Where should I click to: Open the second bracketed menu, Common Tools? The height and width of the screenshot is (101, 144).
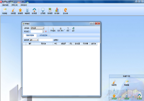tap(14, 5)
